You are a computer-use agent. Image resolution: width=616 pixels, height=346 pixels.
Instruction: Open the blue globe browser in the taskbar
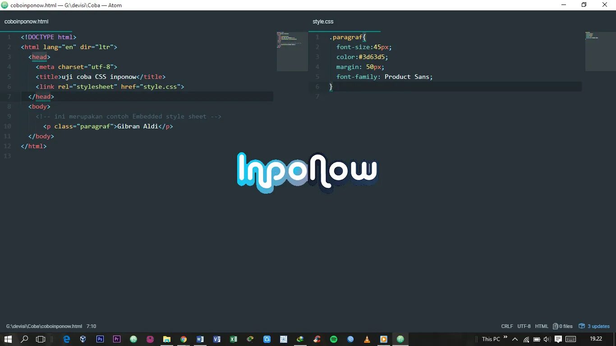click(350, 339)
